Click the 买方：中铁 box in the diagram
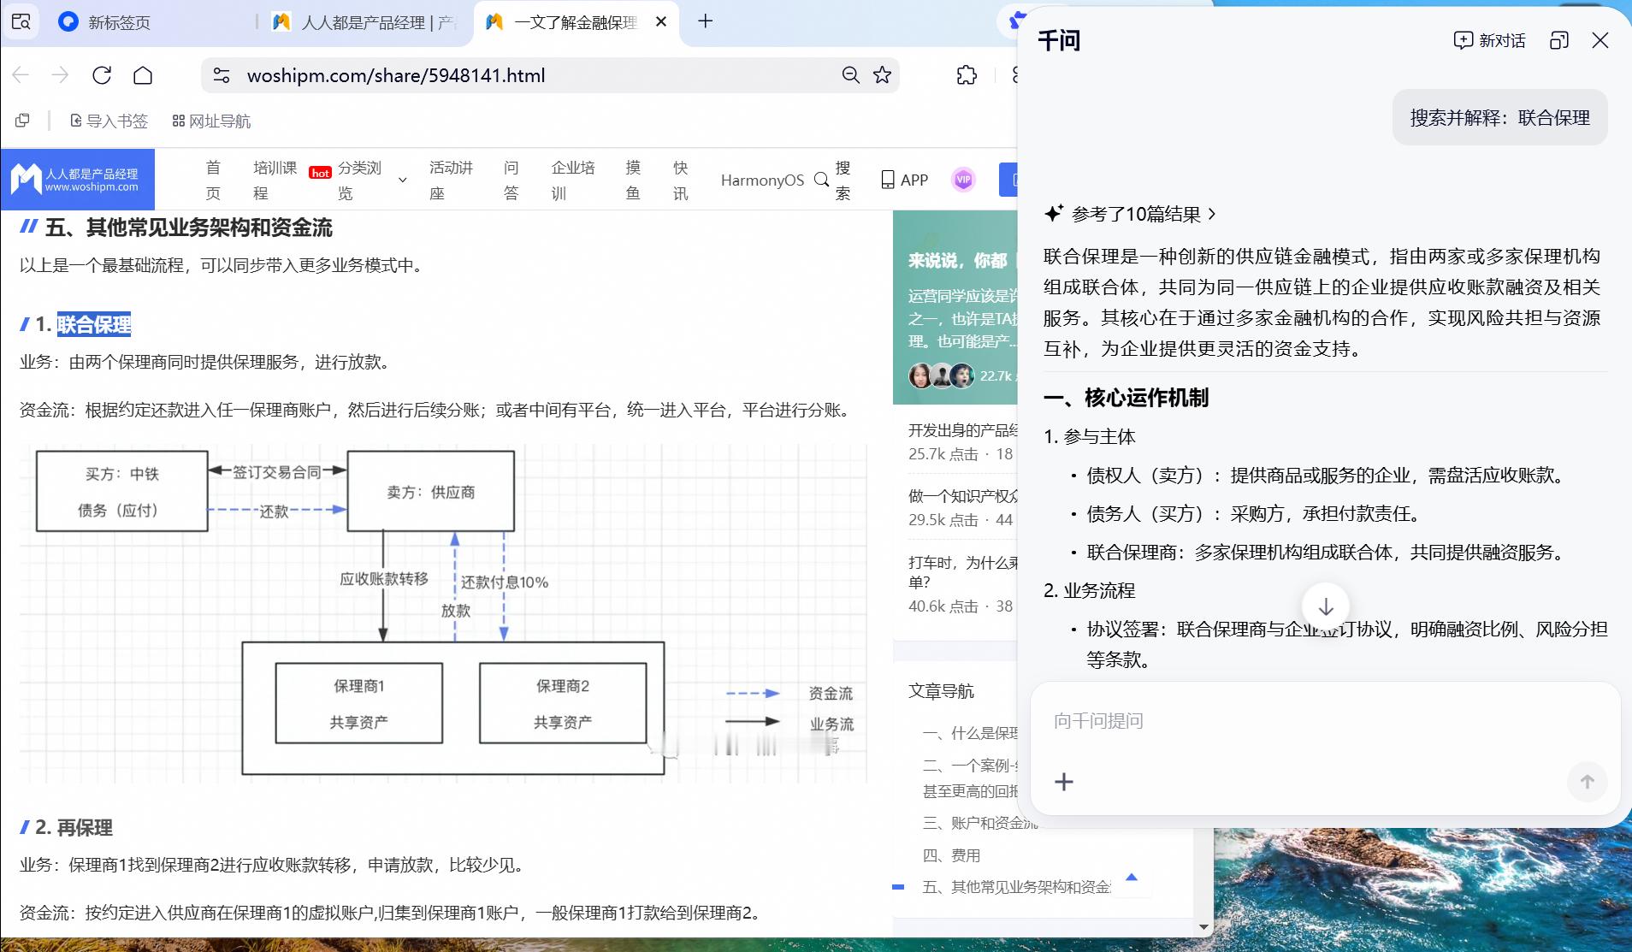The height and width of the screenshot is (952, 1632). (x=122, y=491)
